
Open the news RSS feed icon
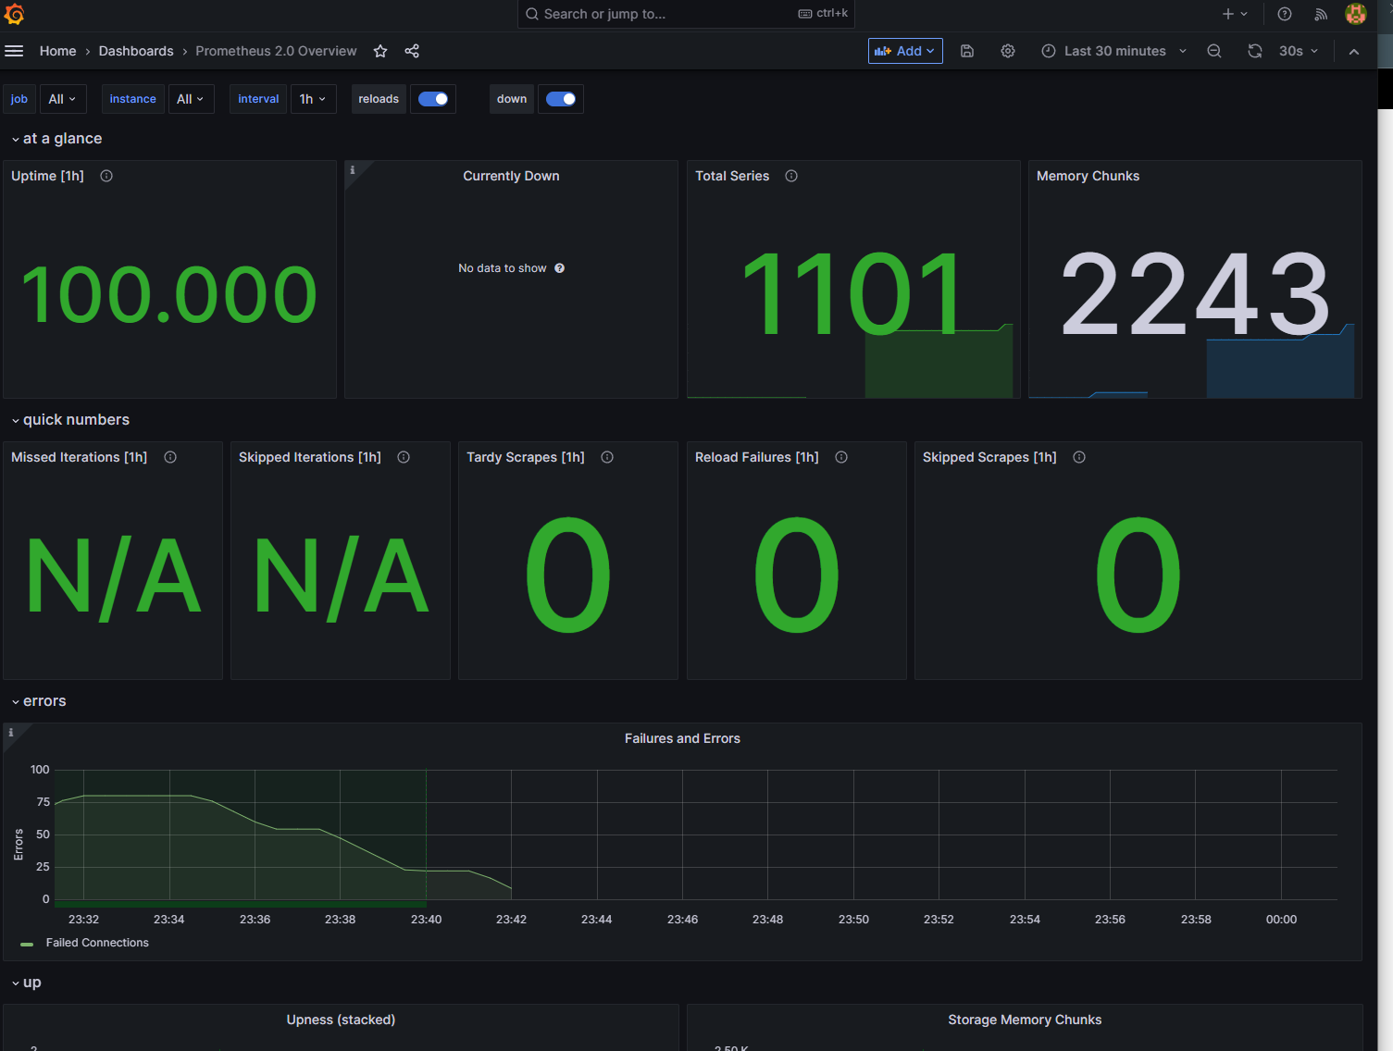(x=1321, y=14)
